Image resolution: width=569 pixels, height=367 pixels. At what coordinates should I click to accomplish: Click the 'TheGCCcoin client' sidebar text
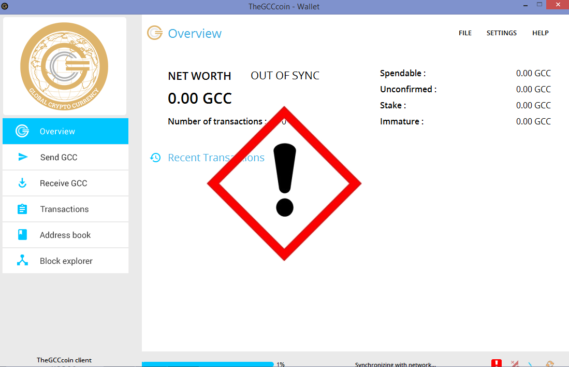pyautogui.click(x=64, y=360)
